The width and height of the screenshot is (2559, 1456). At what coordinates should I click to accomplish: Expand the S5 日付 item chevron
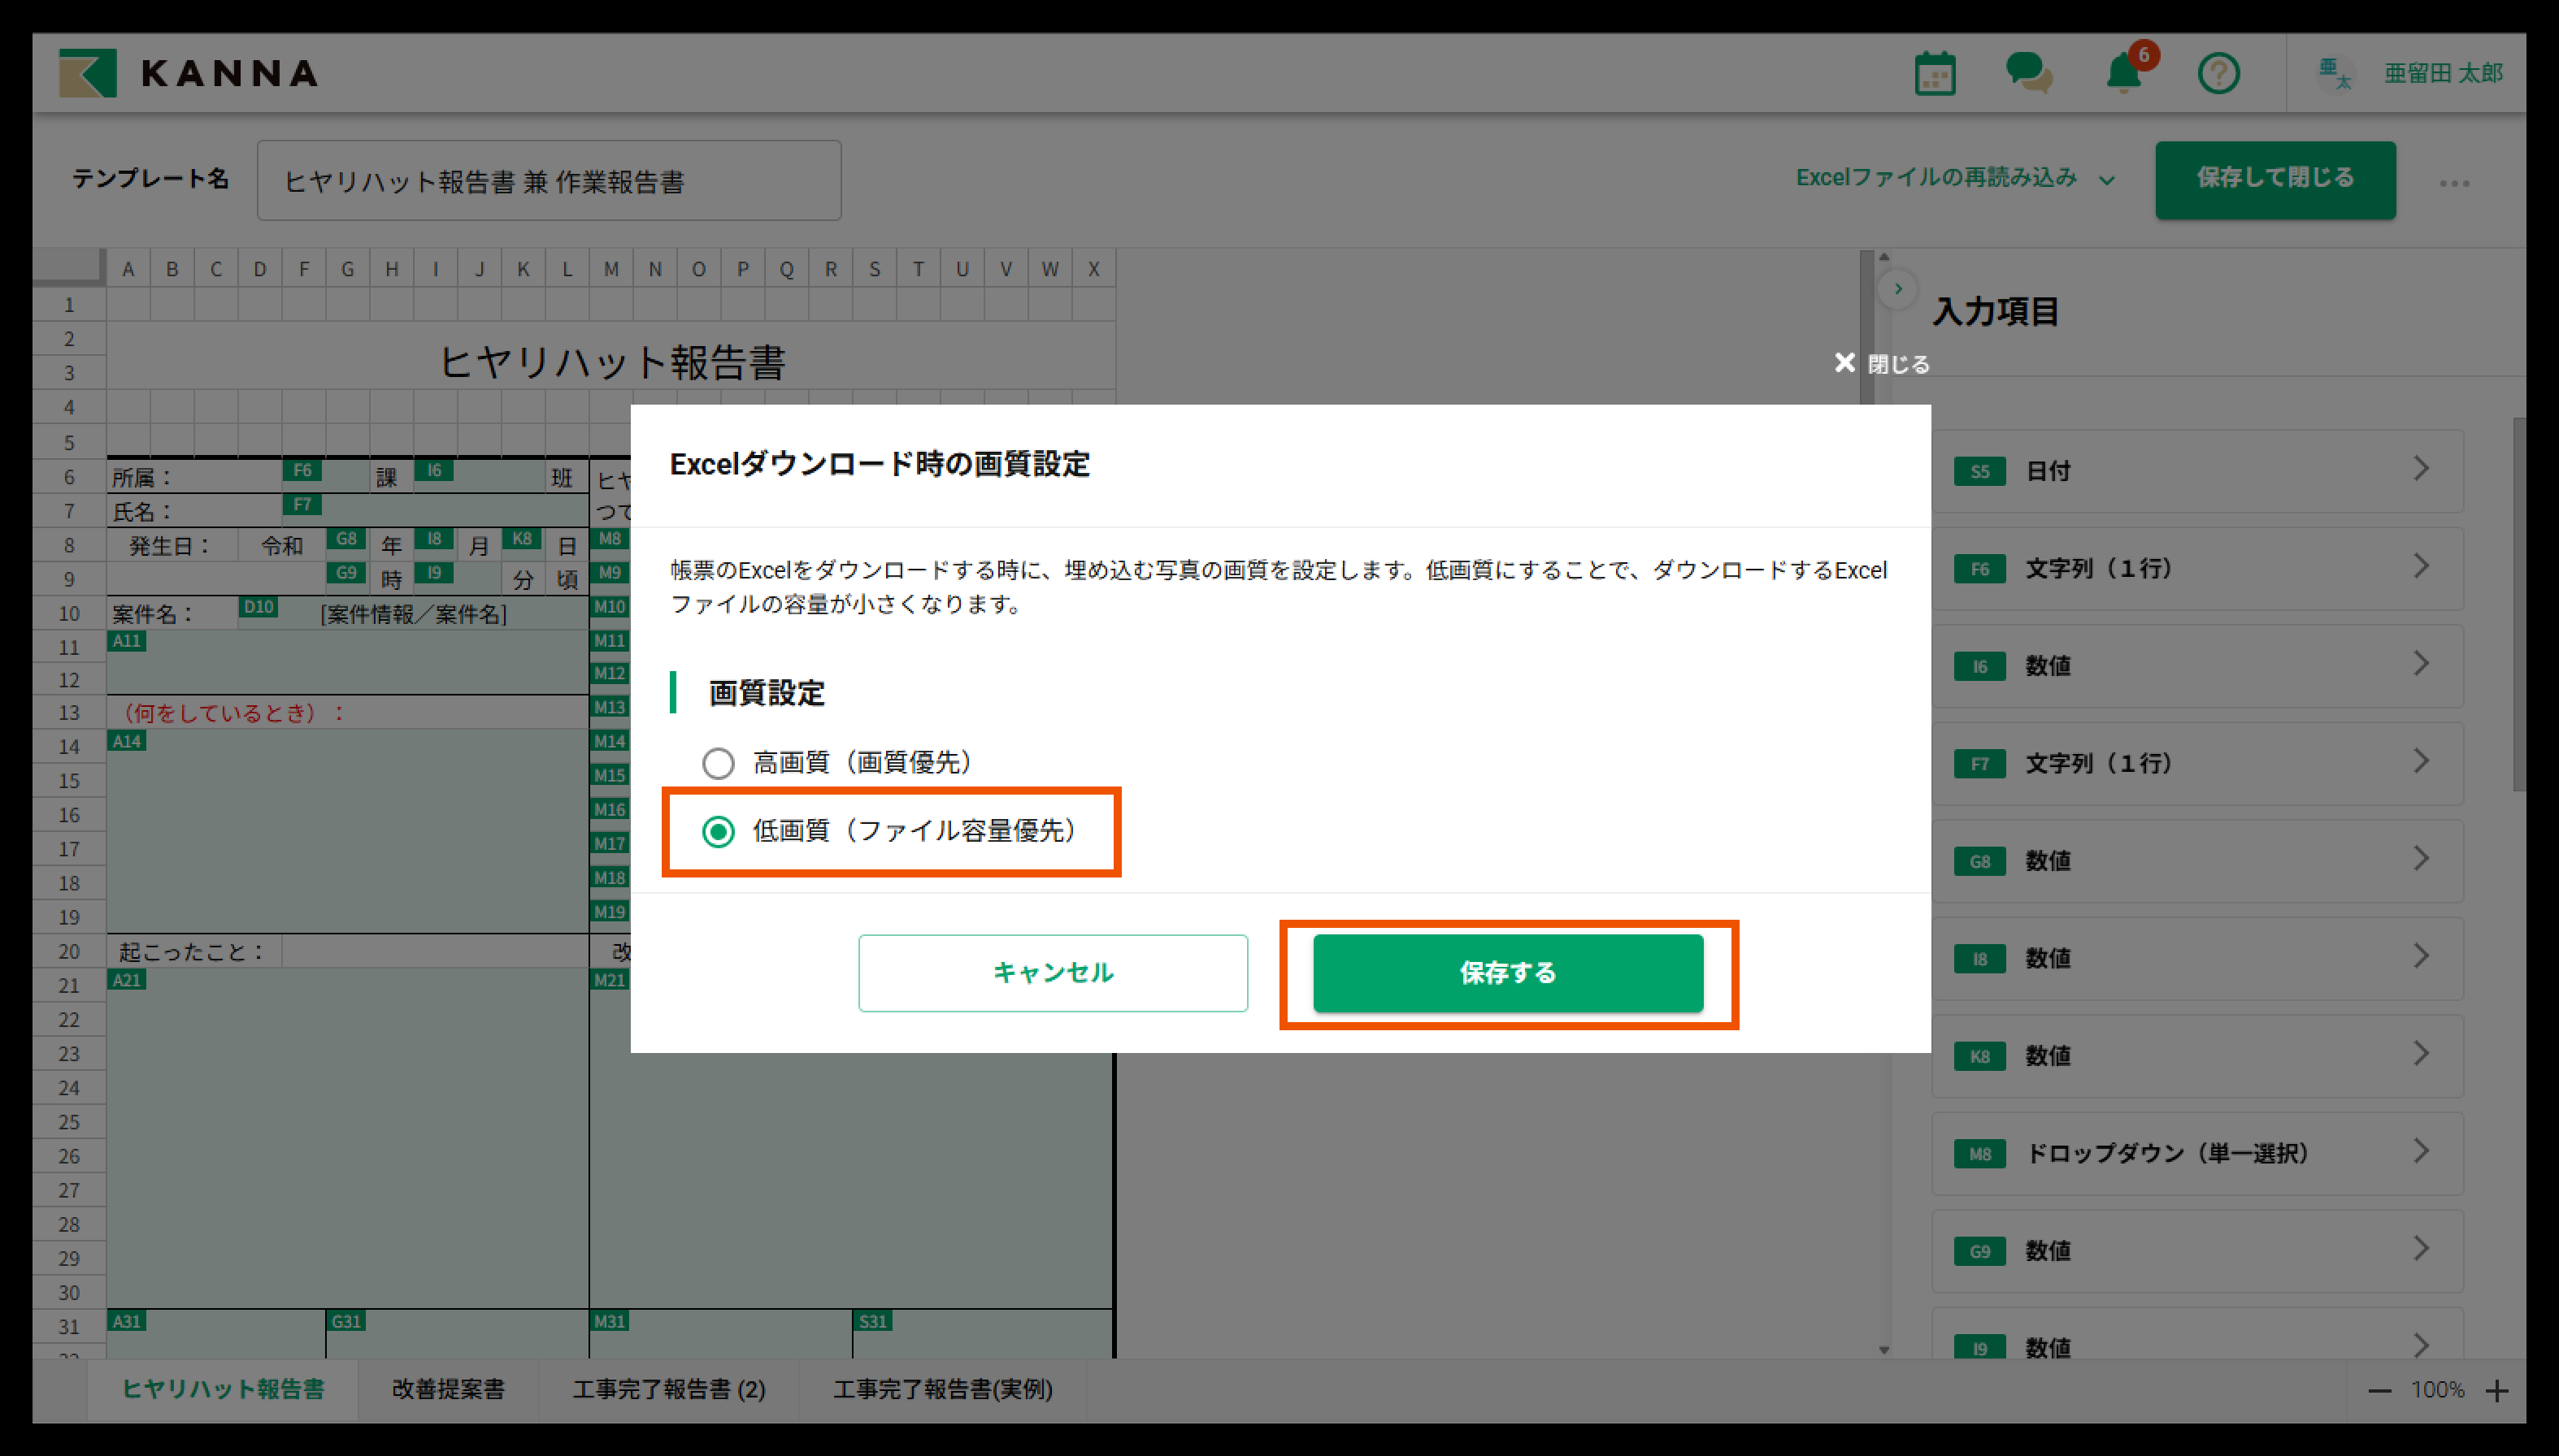(2420, 469)
